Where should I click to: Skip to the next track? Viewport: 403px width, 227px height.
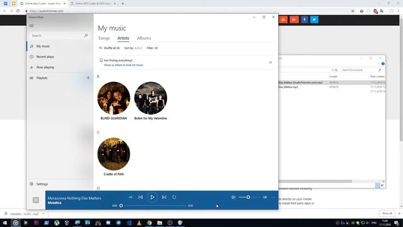pos(164,197)
